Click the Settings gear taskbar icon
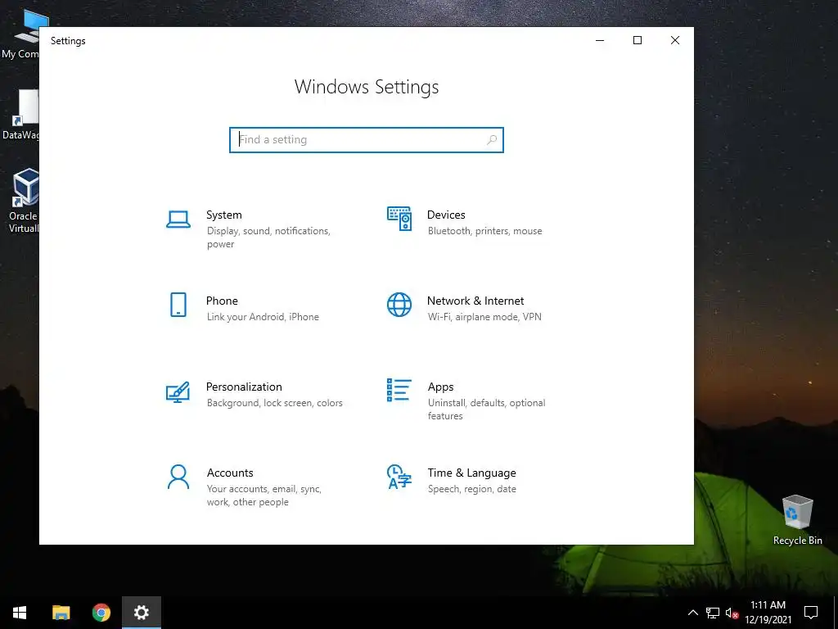 pos(141,613)
